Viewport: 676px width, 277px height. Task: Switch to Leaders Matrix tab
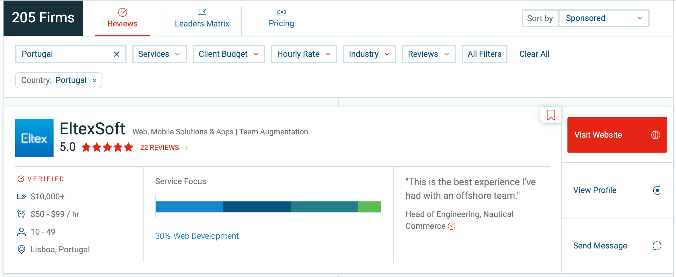202,18
